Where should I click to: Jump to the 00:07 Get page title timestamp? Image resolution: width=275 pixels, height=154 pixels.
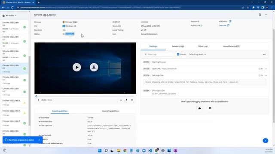point(146,75)
